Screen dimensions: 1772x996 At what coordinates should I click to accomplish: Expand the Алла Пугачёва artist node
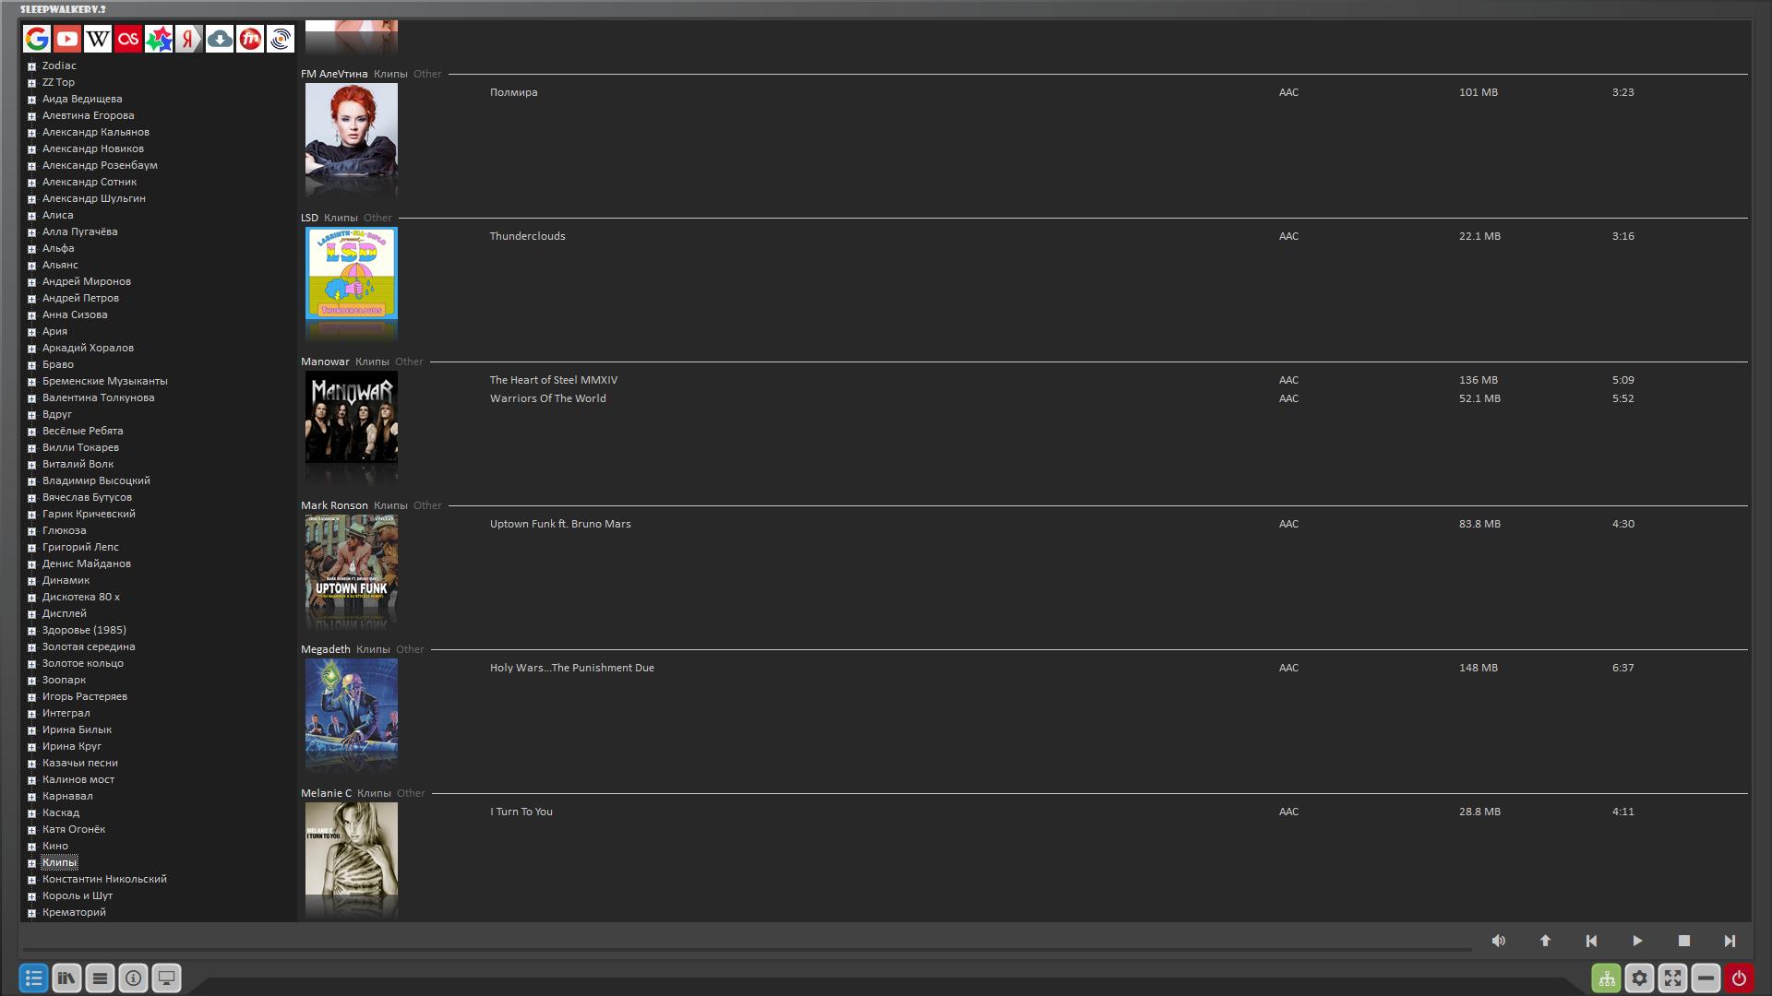(x=31, y=232)
